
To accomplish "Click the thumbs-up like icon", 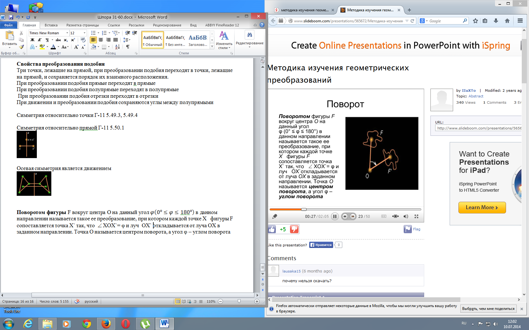I will 272,229.
